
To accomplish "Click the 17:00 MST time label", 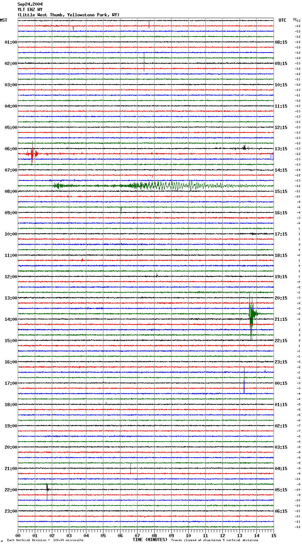I will 11,383.
